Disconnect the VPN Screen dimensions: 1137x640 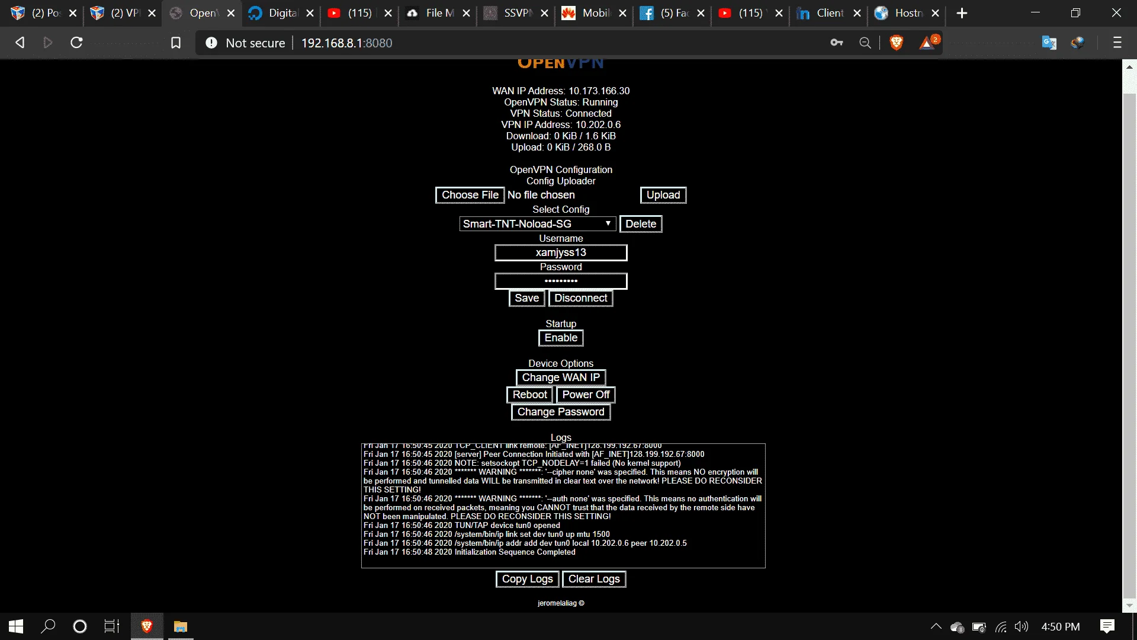[581, 298]
